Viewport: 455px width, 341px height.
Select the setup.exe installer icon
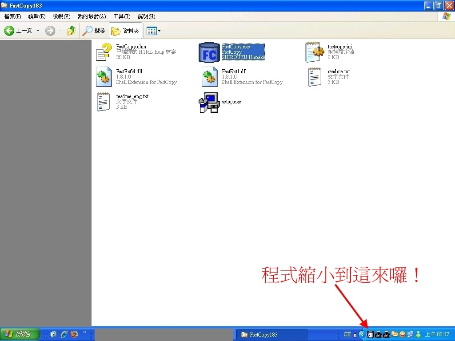tap(209, 102)
